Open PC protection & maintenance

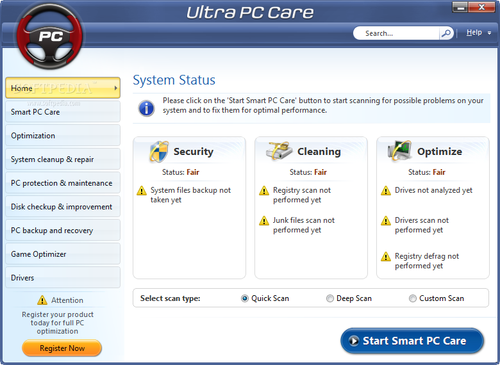tap(63, 182)
